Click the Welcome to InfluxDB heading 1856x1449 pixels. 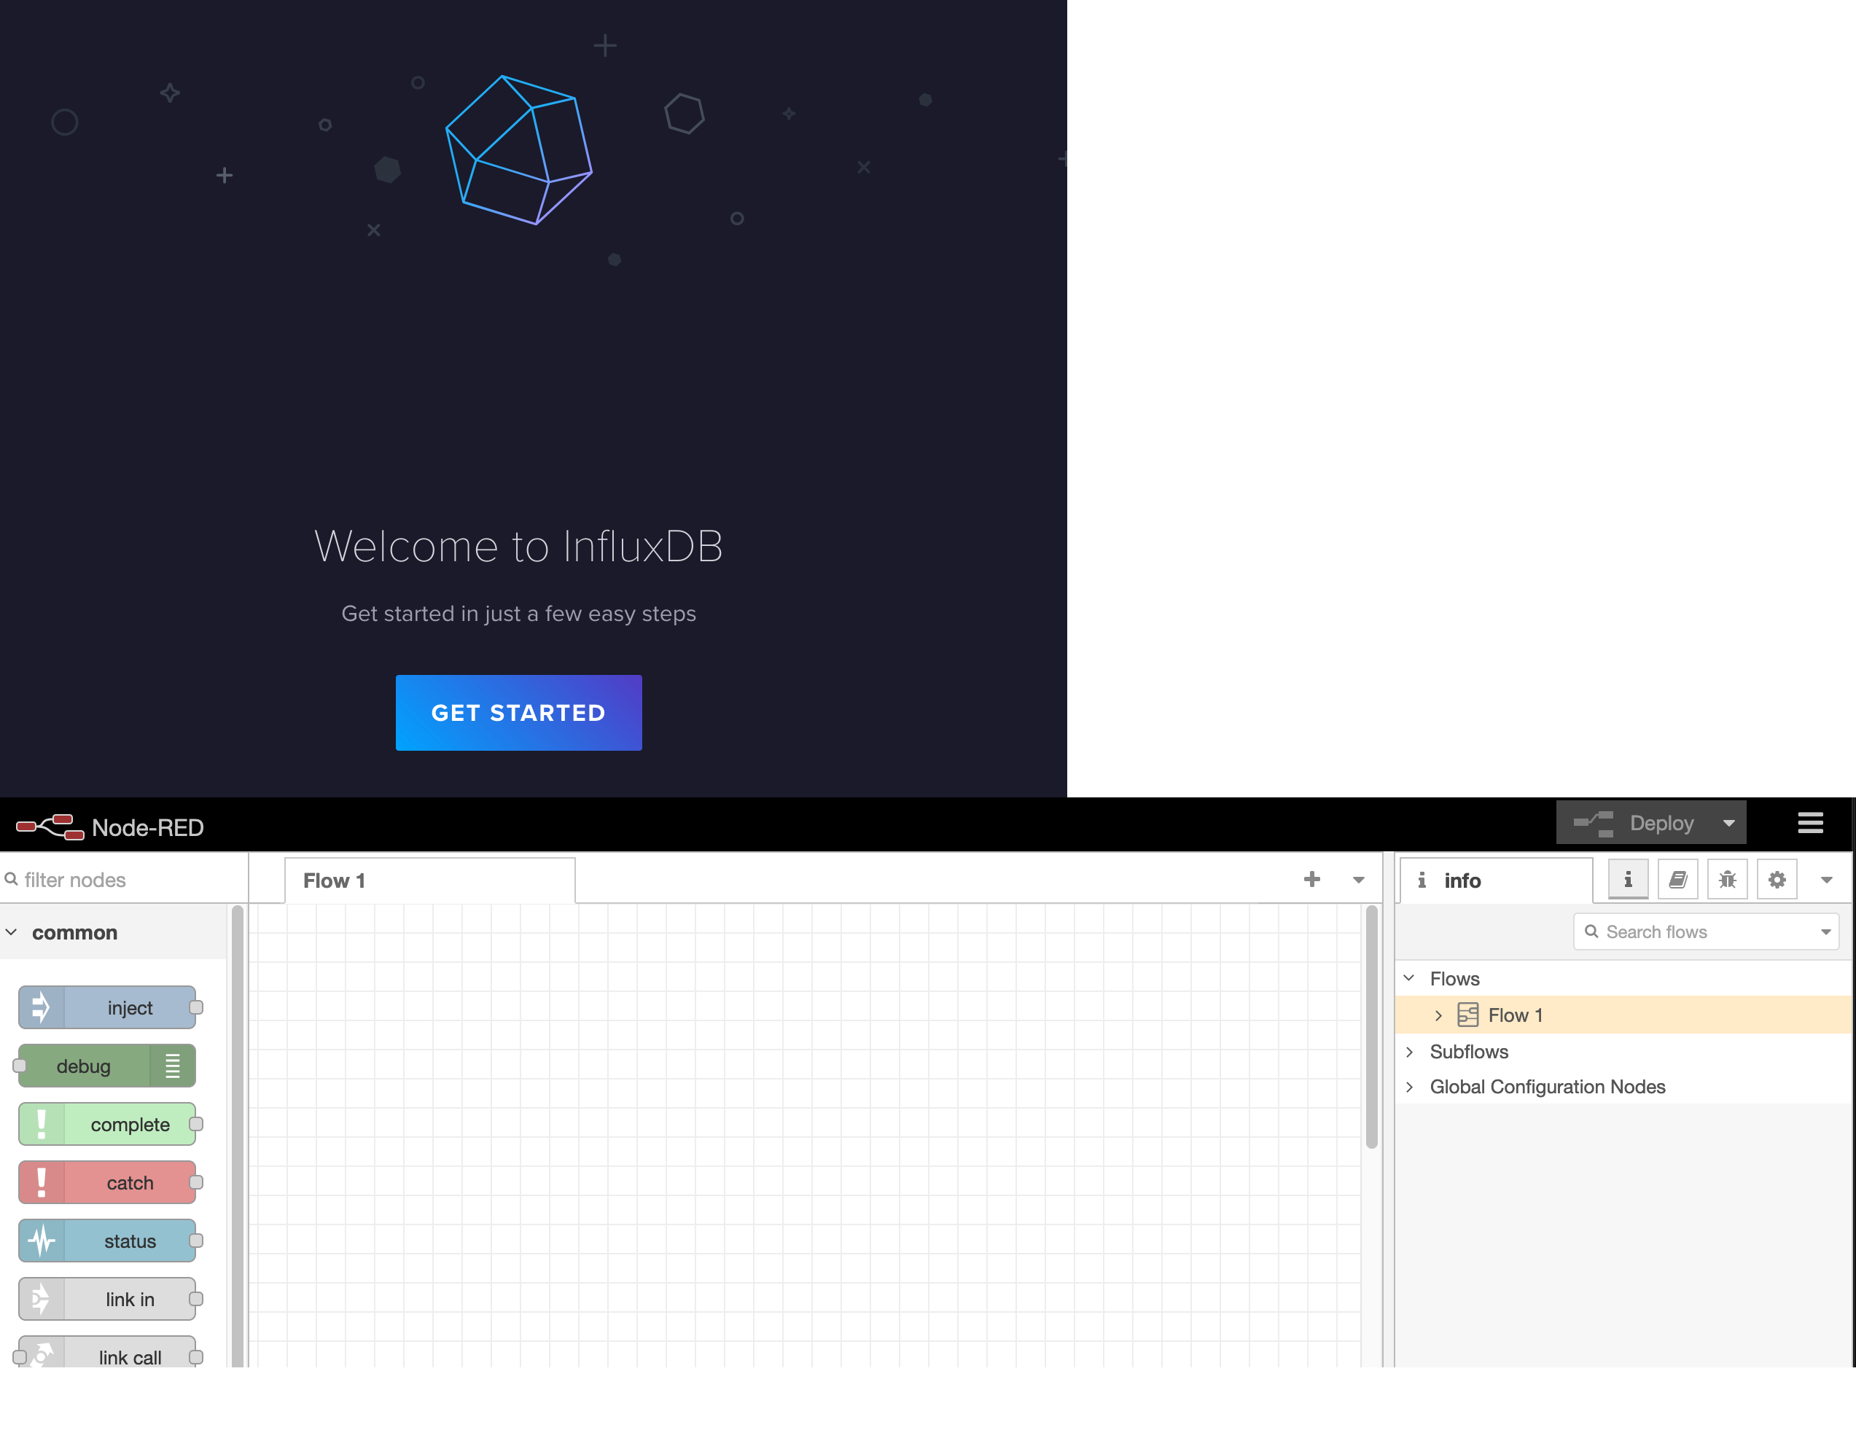[518, 546]
